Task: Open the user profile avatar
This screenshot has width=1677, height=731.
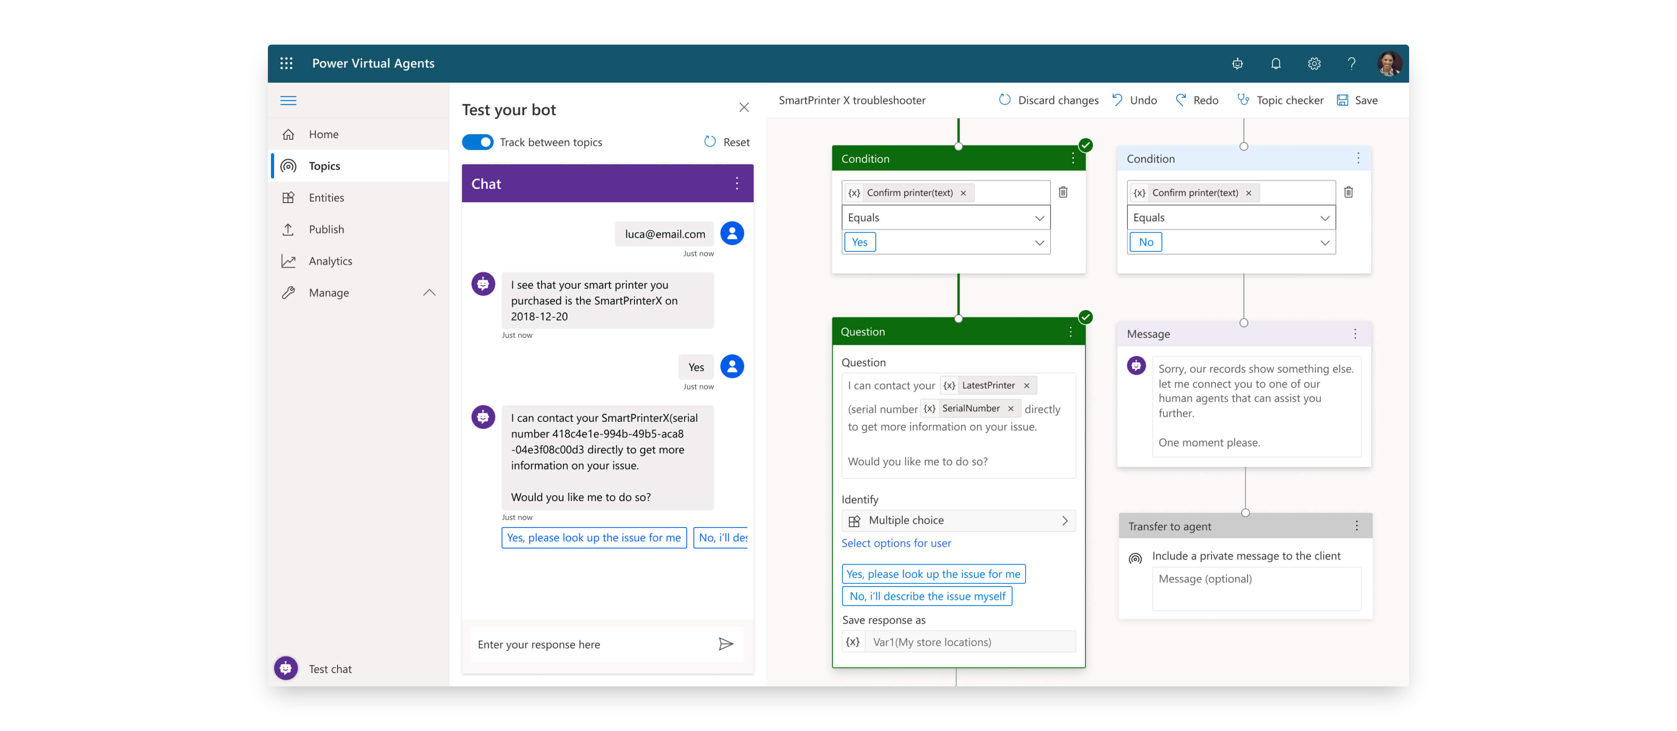Action: click(x=1389, y=64)
